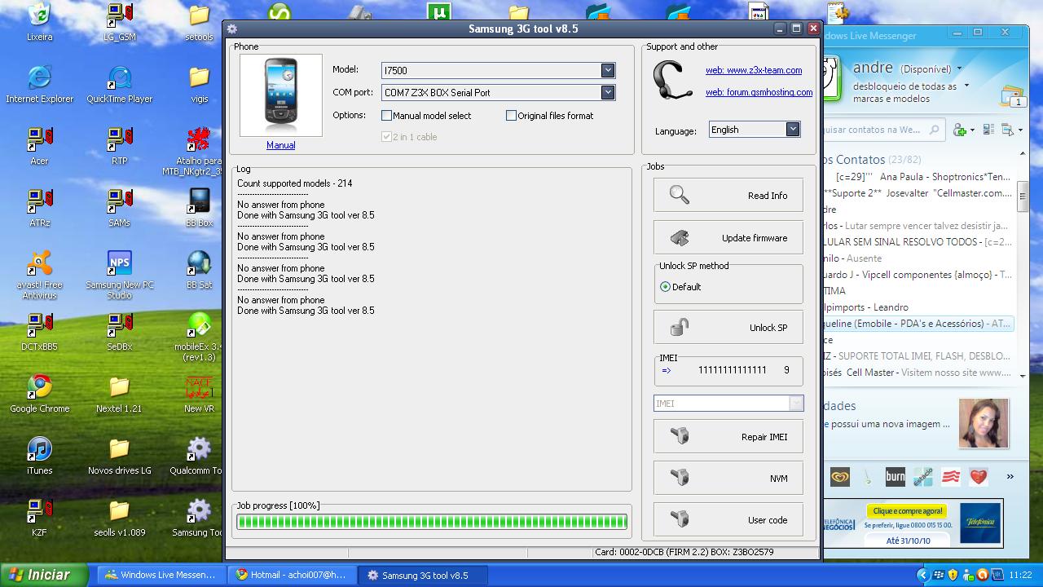Open the SeDBx desktop shortcut
The image size is (1043, 587).
119,332
